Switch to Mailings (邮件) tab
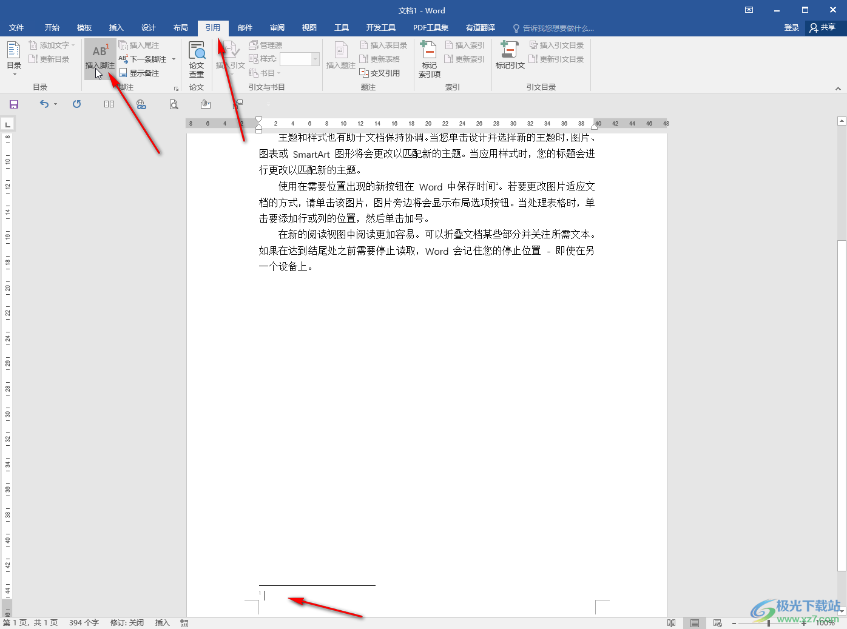This screenshot has height=629, width=847. pyautogui.click(x=245, y=28)
